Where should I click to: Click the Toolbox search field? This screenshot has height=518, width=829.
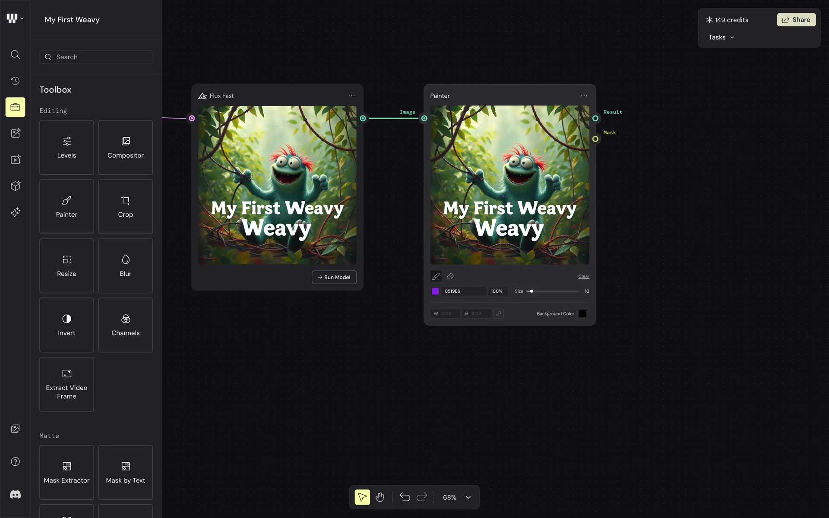(96, 57)
